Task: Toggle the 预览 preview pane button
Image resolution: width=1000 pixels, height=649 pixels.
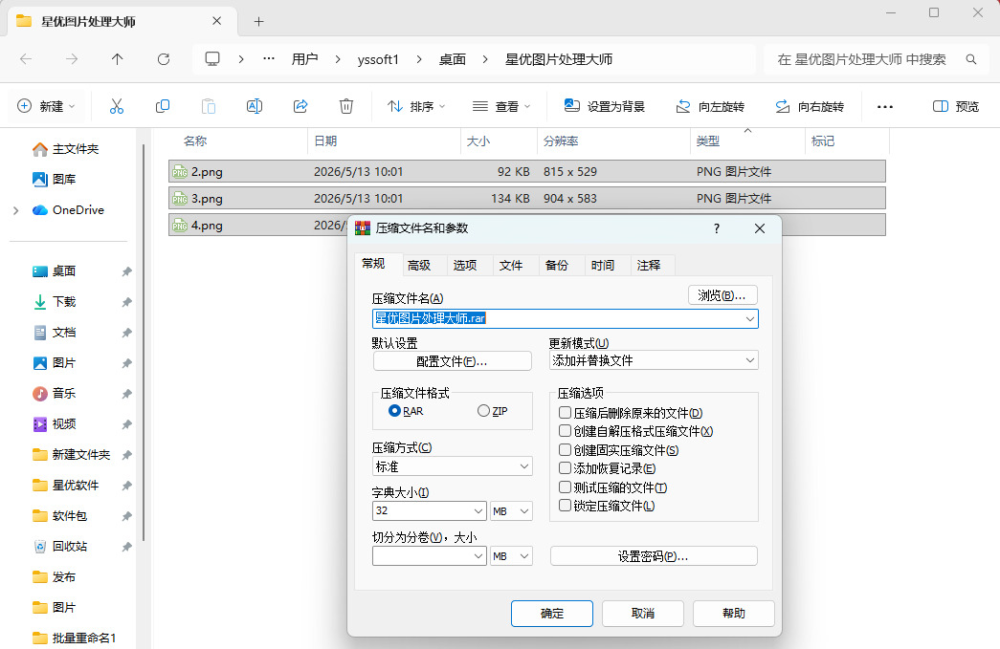Action: point(955,106)
